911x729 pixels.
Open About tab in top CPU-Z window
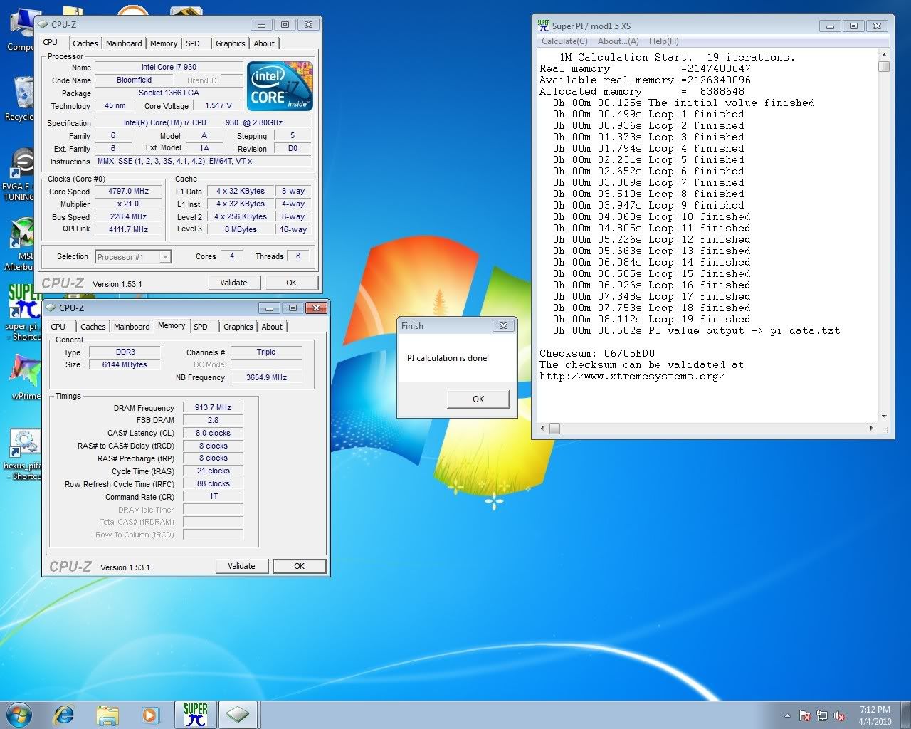pyautogui.click(x=264, y=43)
